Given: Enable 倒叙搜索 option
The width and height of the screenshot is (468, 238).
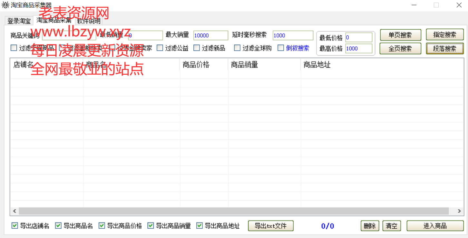Looking at the screenshot, I should click(x=281, y=48).
